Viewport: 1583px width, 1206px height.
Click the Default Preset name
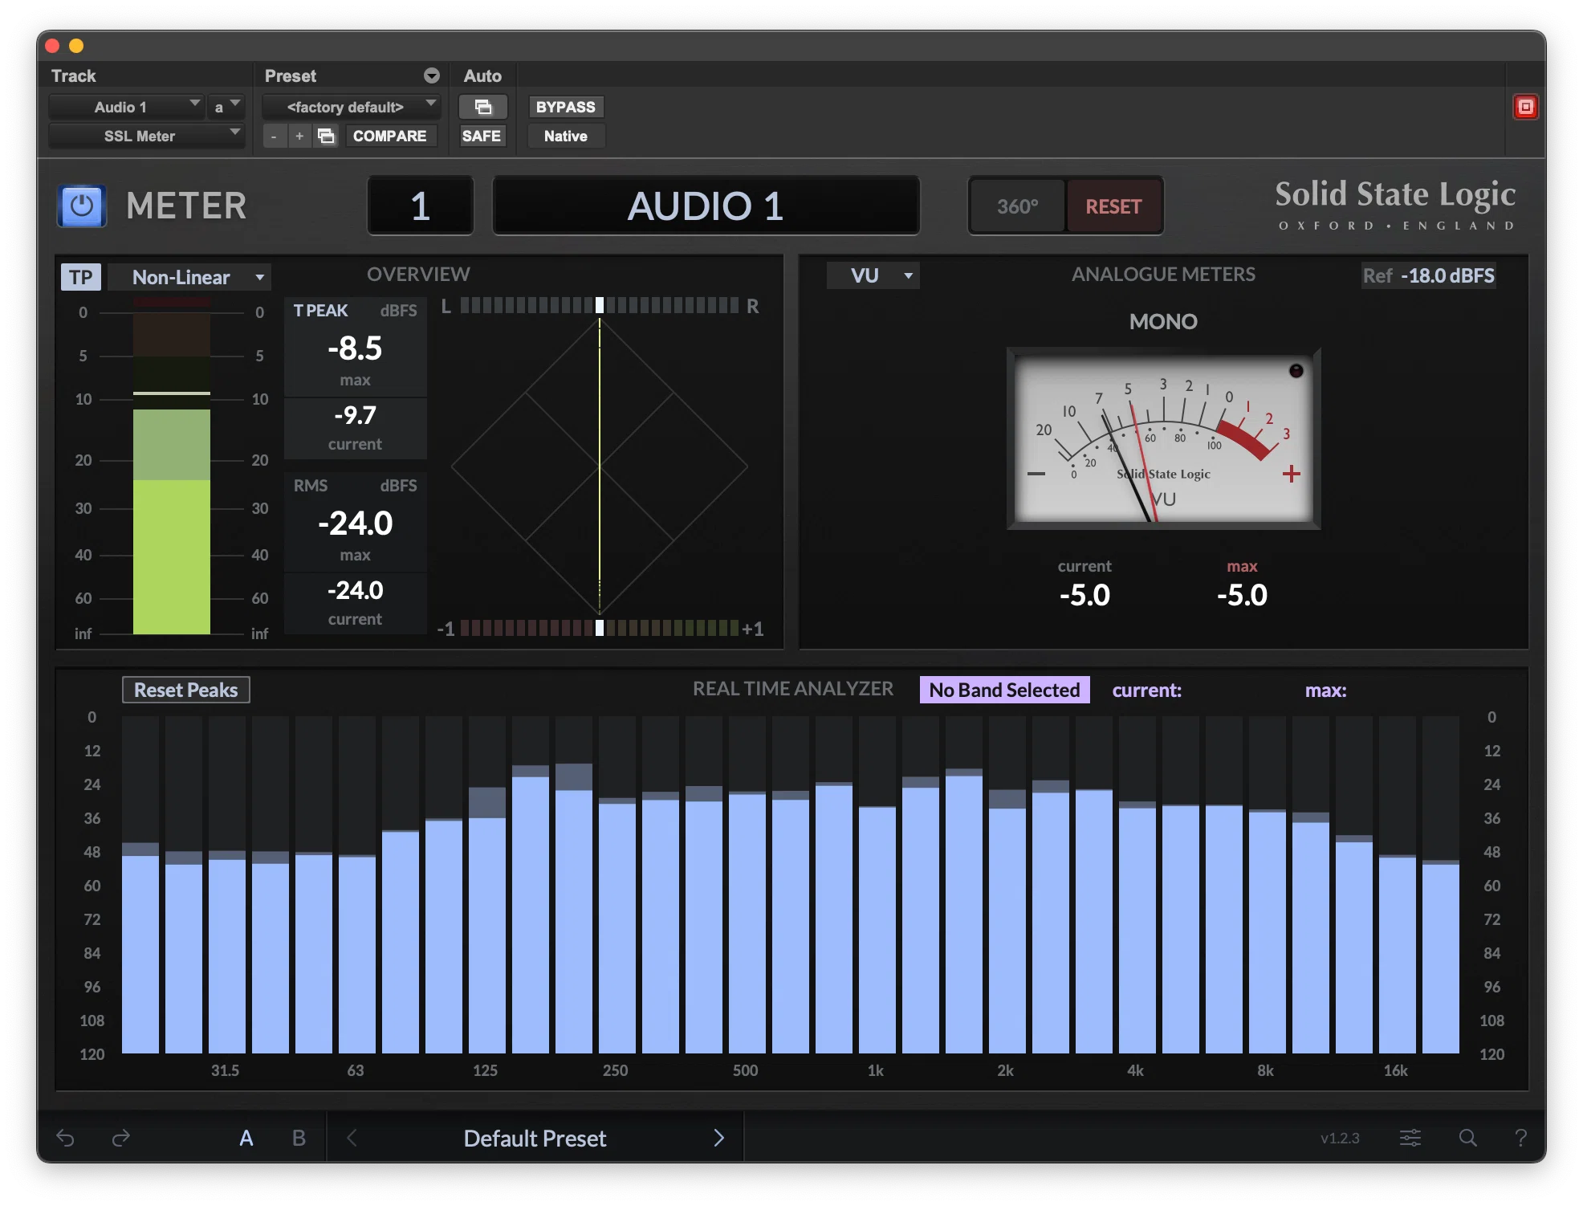pyautogui.click(x=535, y=1138)
